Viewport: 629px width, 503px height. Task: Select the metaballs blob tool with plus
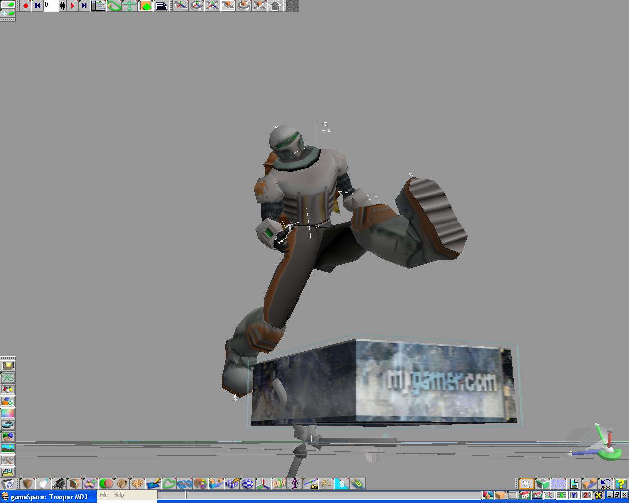coord(90,484)
